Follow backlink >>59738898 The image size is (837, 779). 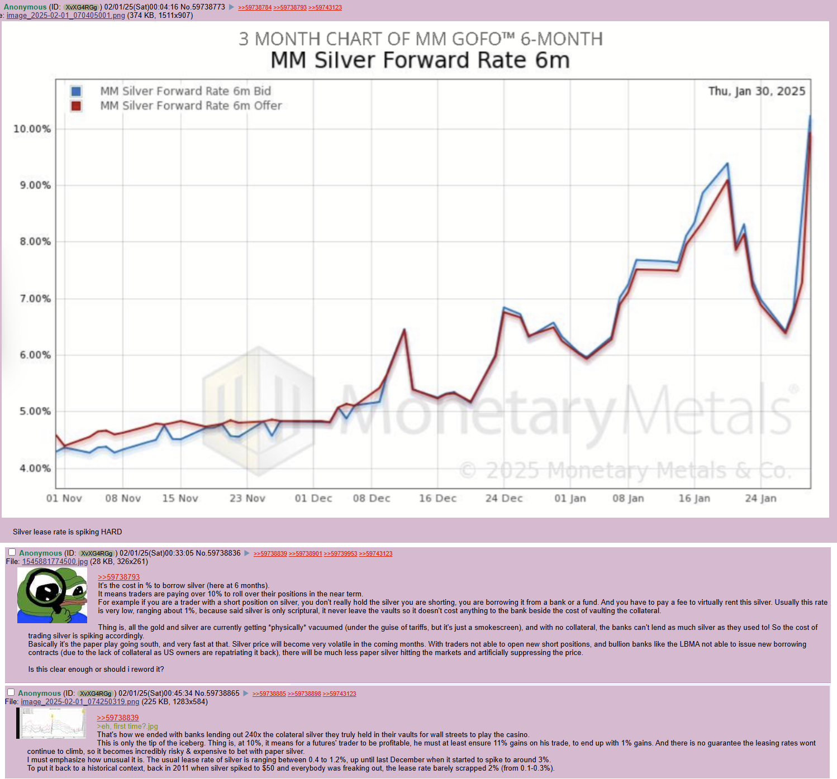click(x=305, y=694)
